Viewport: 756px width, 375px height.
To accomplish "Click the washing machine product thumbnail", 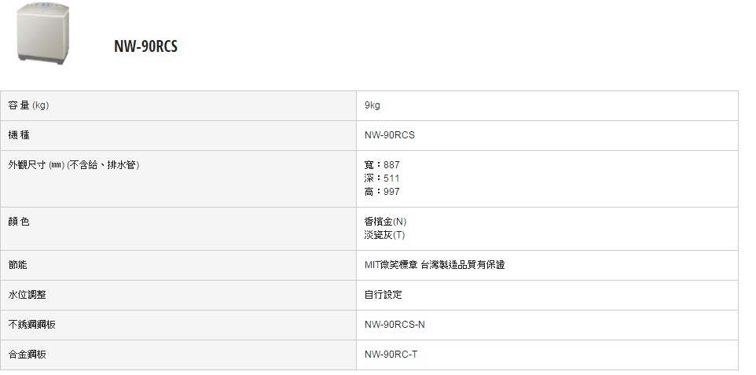I will point(43,33).
